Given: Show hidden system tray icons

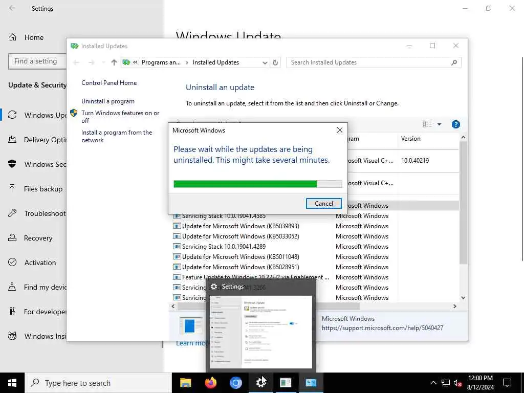Looking at the screenshot, I should [433, 383].
